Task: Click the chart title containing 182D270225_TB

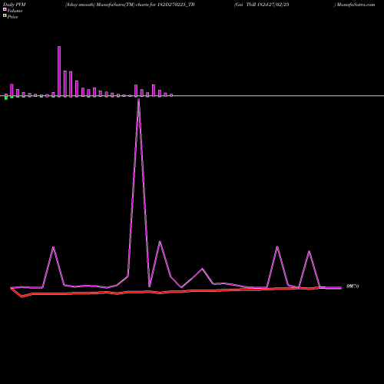Action: point(130,5)
